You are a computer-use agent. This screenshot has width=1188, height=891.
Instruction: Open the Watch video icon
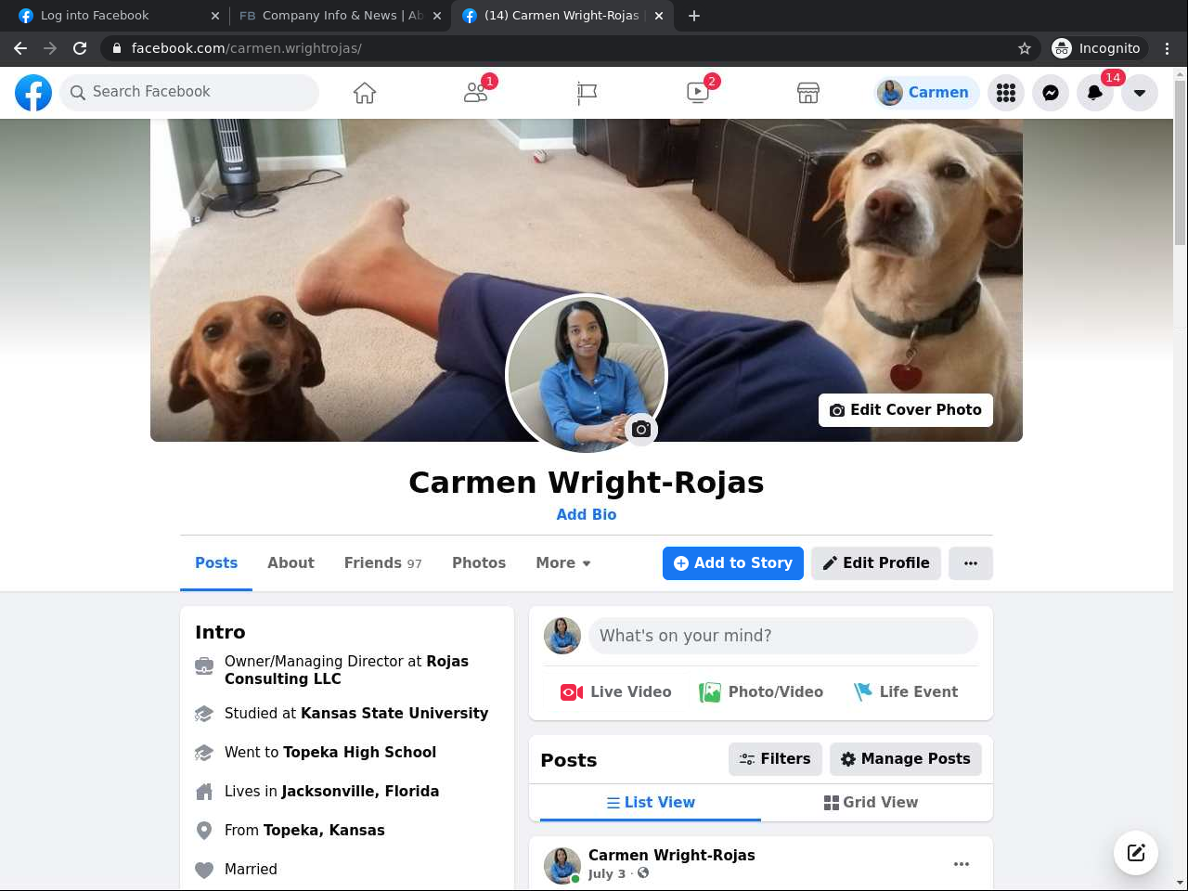click(698, 93)
